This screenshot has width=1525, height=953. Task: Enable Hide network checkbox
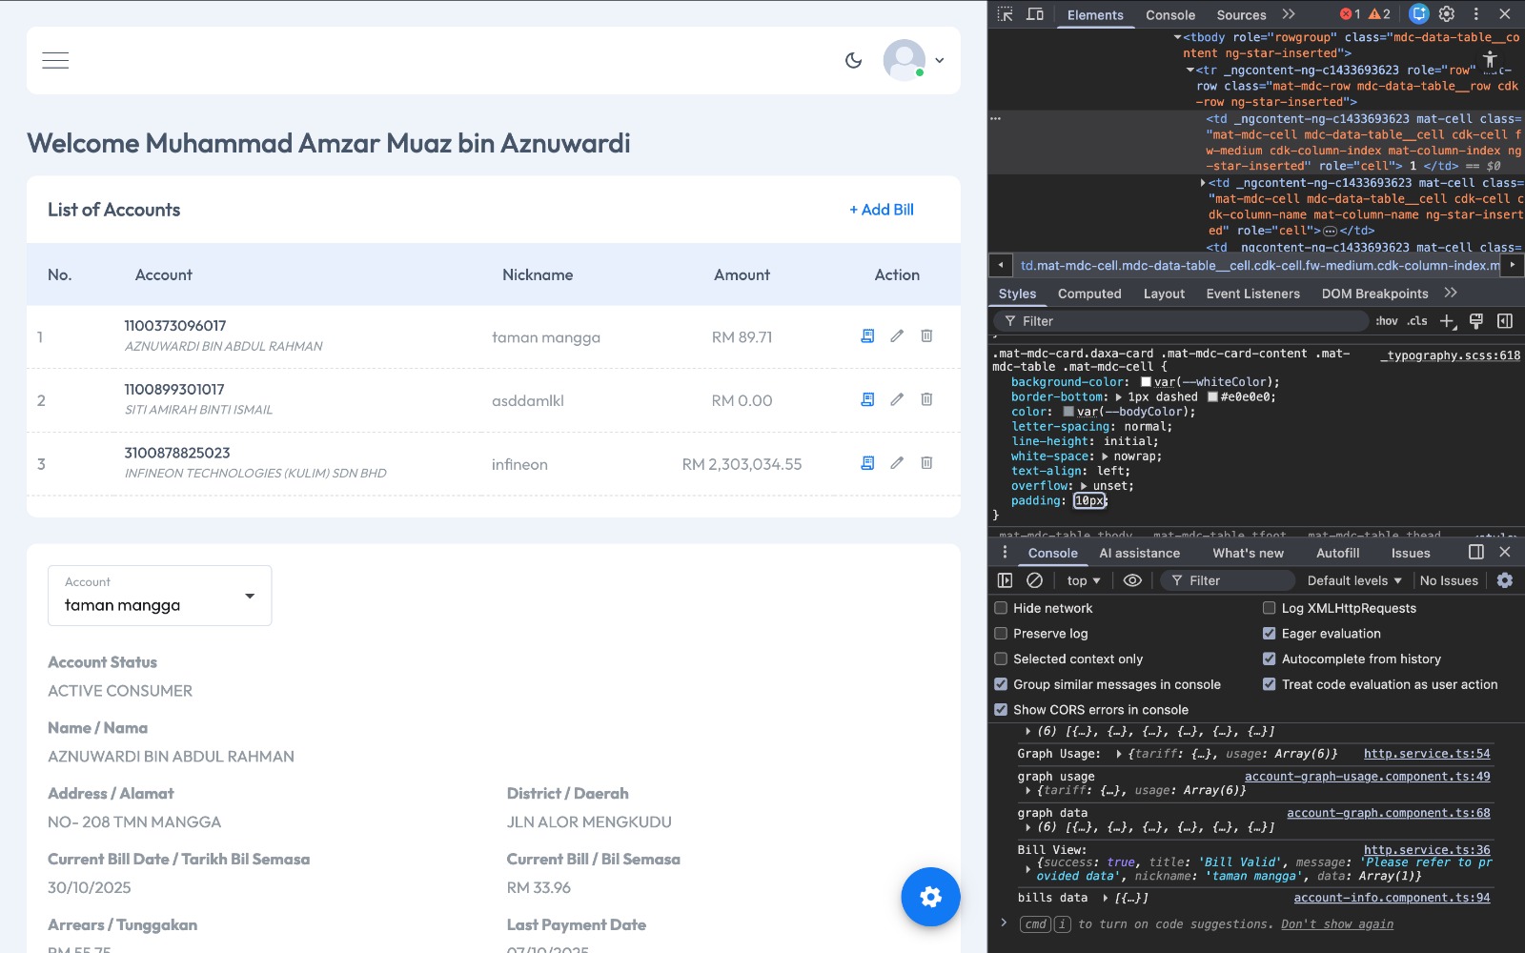1001,608
